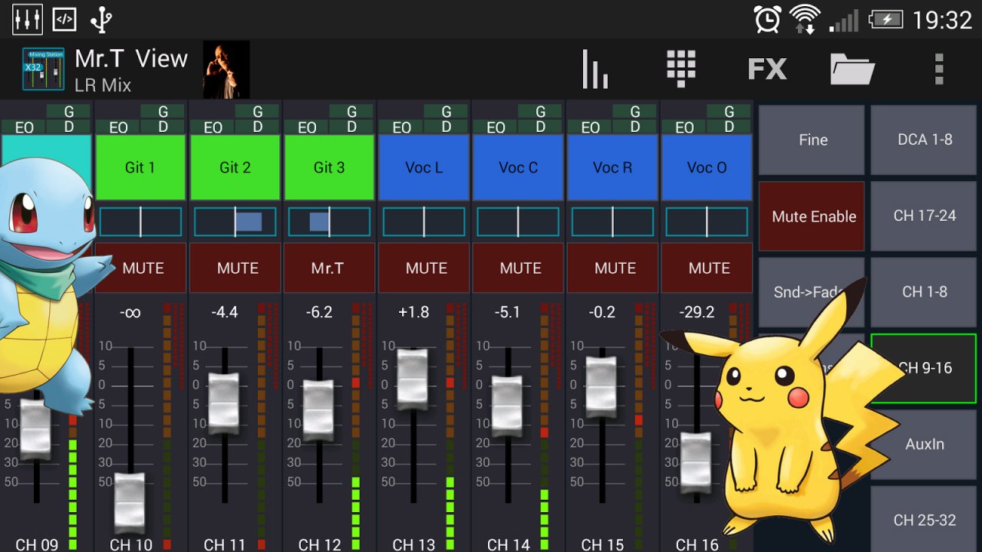Tap the battery charging icon
This screenshot has width=982, height=552.
pos(885,19)
